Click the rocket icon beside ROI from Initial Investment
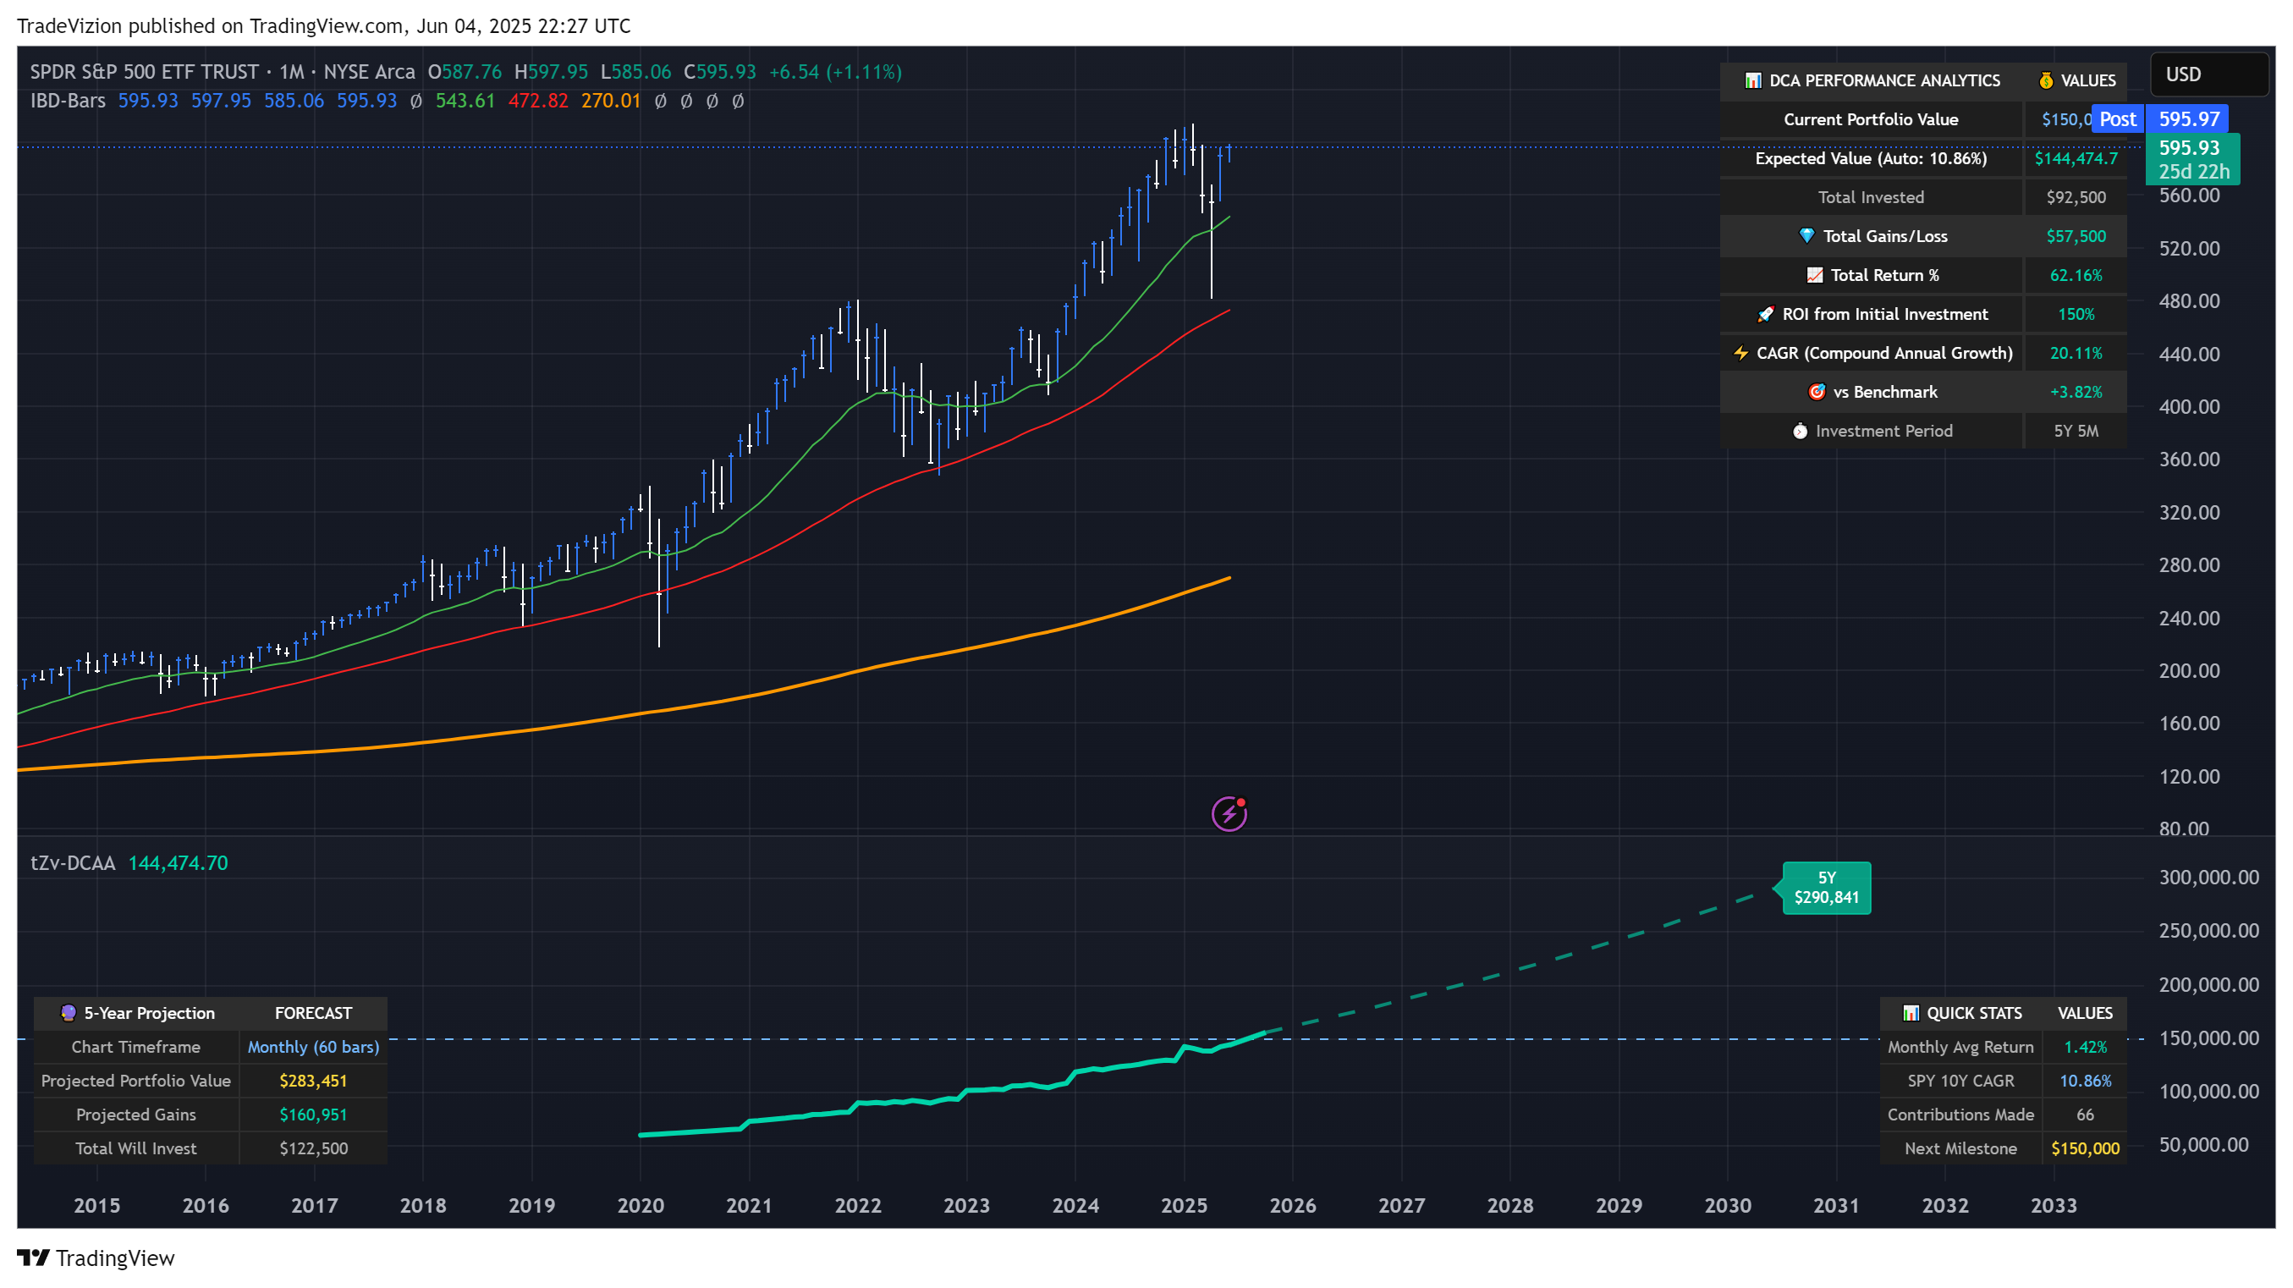This screenshot has width=2293, height=1288. pos(1765,314)
